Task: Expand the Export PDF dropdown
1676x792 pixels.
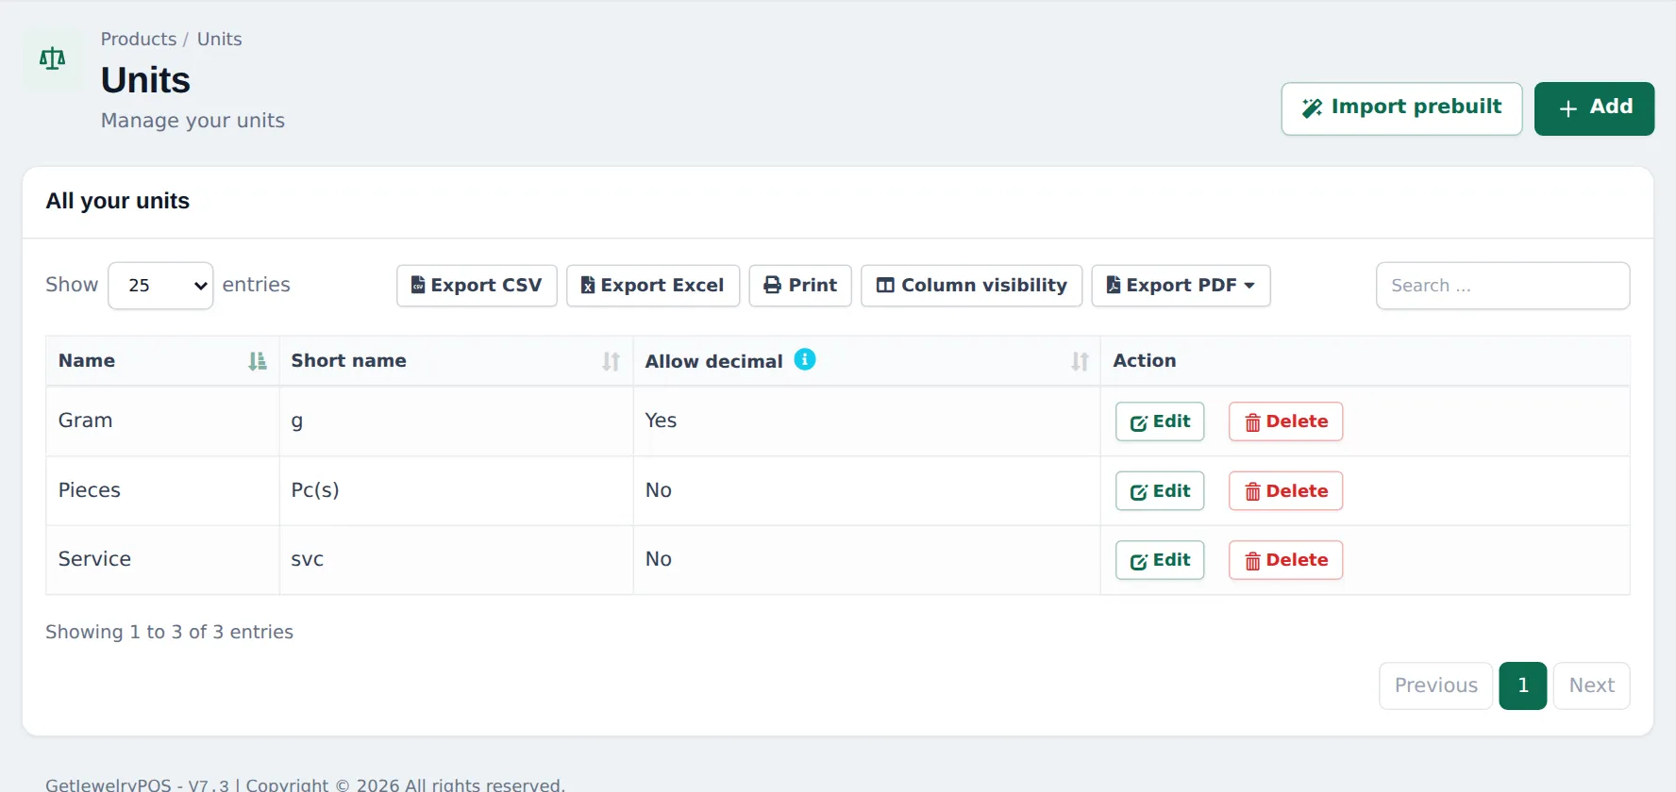Action: tap(1181, 286)
